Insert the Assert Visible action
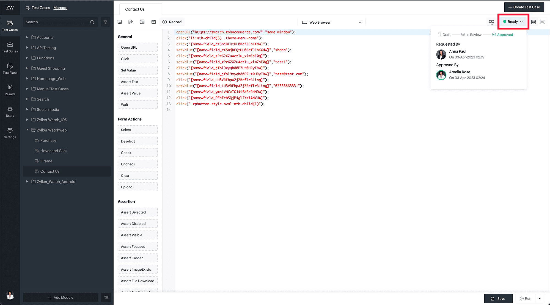Viewport: 550px width, 305px height. (x=137, y=235)
